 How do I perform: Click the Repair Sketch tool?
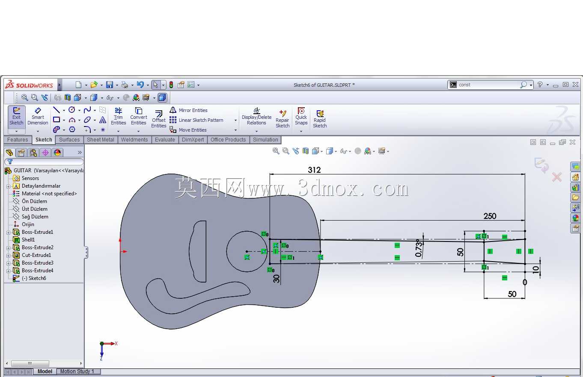(x=283, y=118)
